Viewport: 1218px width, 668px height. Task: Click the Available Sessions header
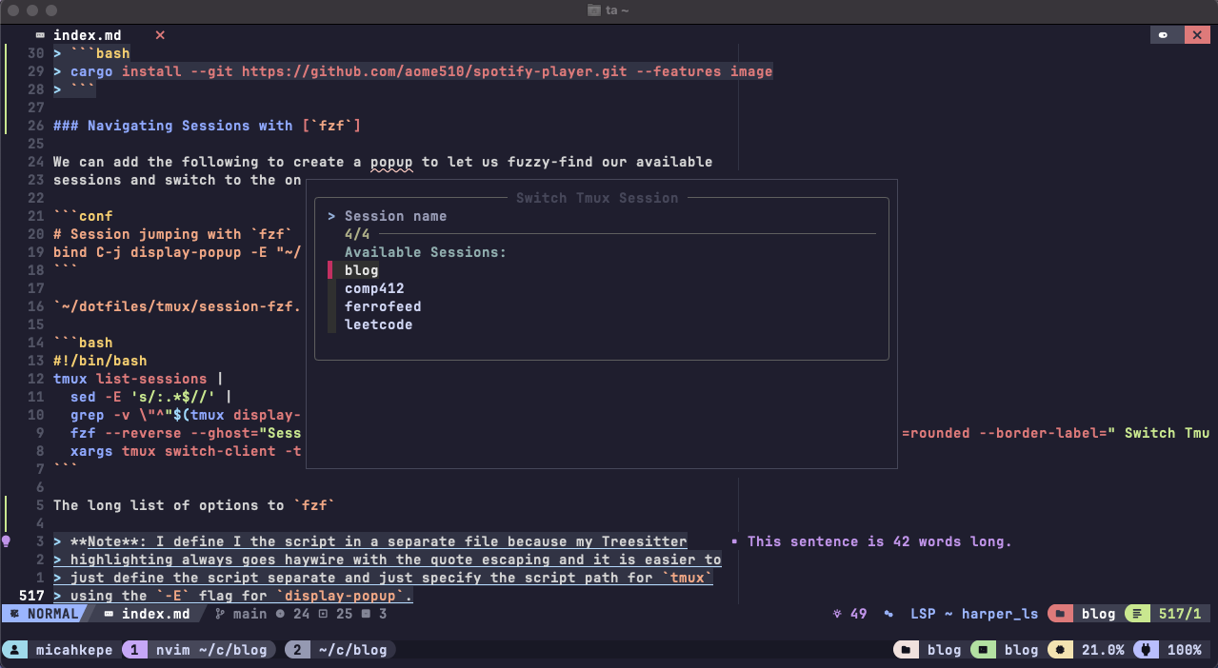(426, 252)
